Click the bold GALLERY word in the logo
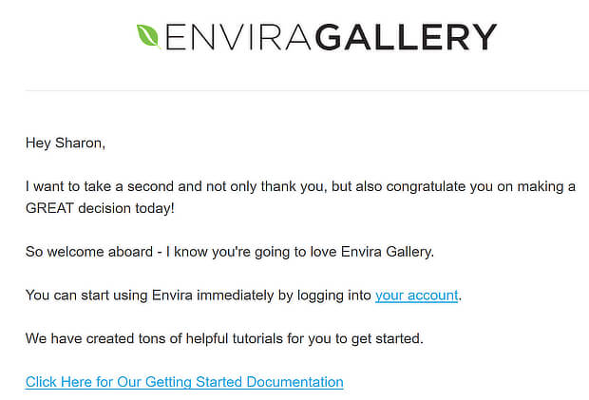 406,37
